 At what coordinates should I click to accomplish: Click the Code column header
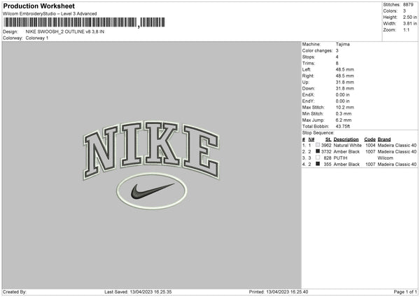click(x=370, y=139)
